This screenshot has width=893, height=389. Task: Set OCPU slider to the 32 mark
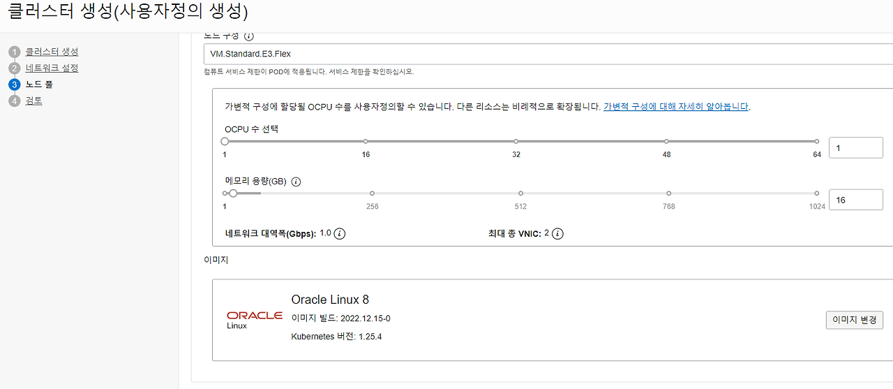[x=516, y=141]
